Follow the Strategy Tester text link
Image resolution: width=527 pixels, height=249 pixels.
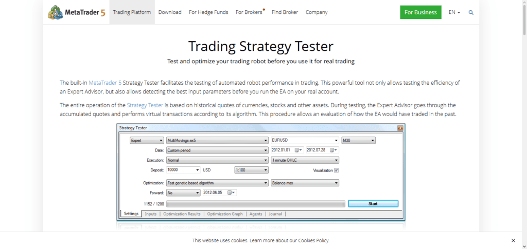[x=145, y=105]
